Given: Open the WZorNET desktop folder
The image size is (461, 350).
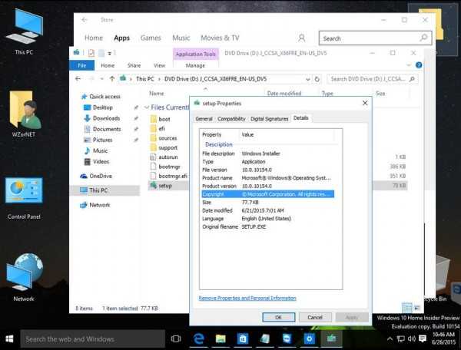Looking at the screenshot, I should point(24,114).
